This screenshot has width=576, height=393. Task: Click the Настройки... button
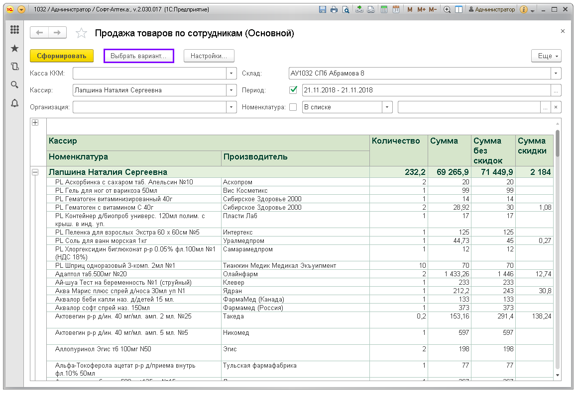pyautogui.click(x=209, y=56)
